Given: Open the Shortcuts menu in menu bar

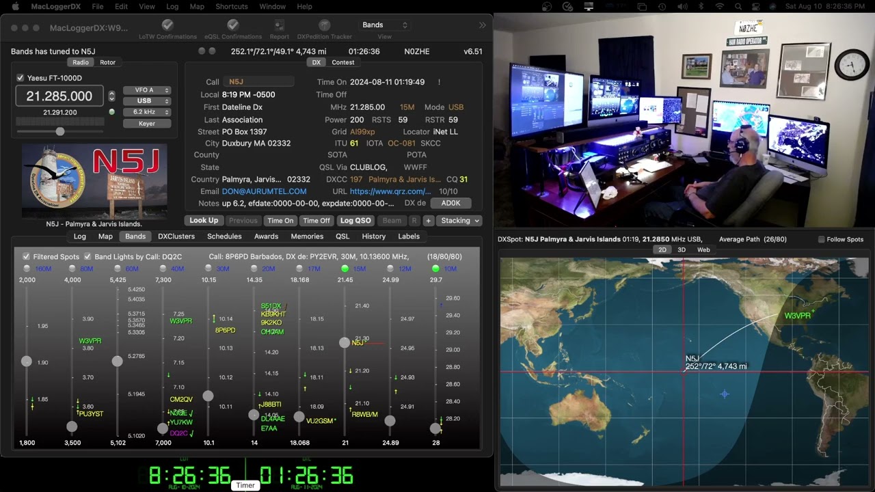Looking at the screenshot, I should [x=232, y=6].
